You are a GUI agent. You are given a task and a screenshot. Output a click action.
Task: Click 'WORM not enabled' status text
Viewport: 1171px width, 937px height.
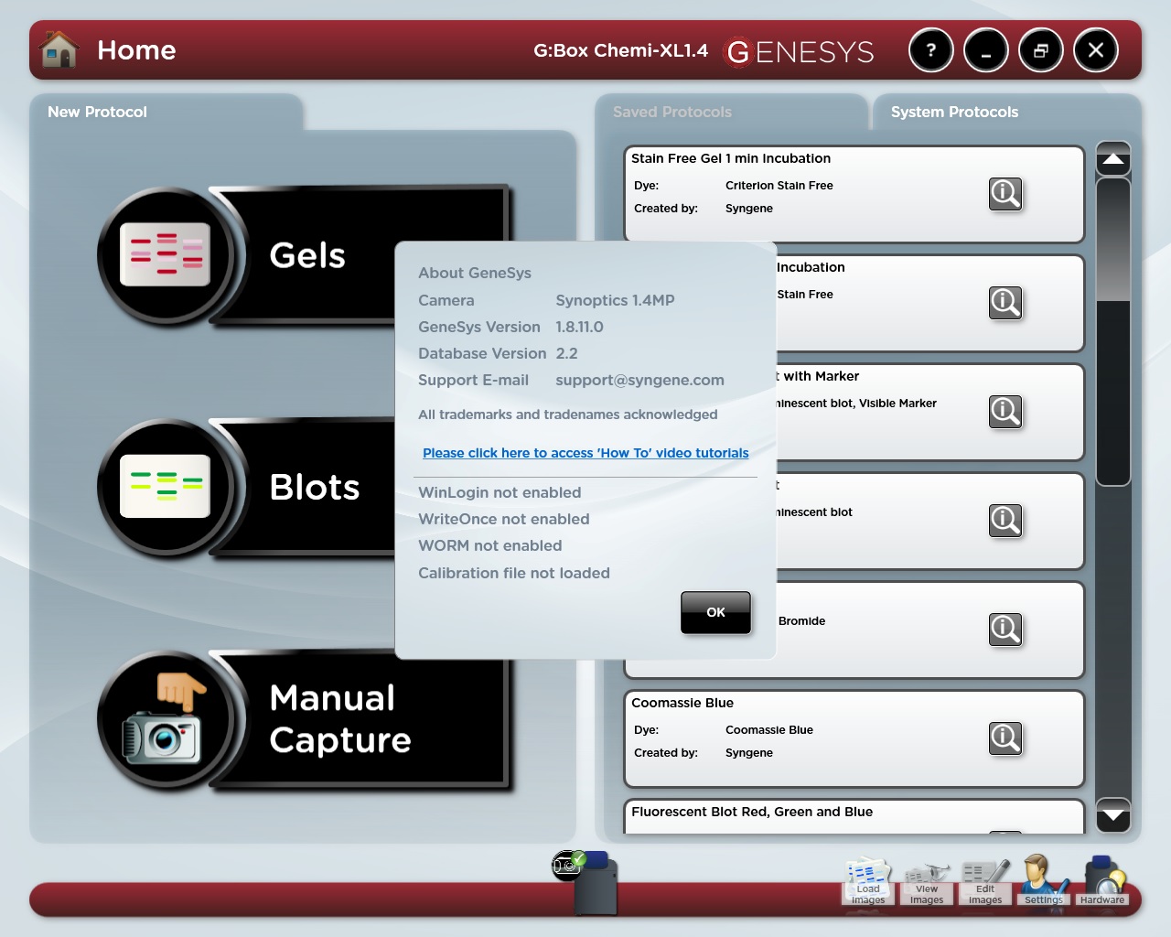(x=490, y=545)
